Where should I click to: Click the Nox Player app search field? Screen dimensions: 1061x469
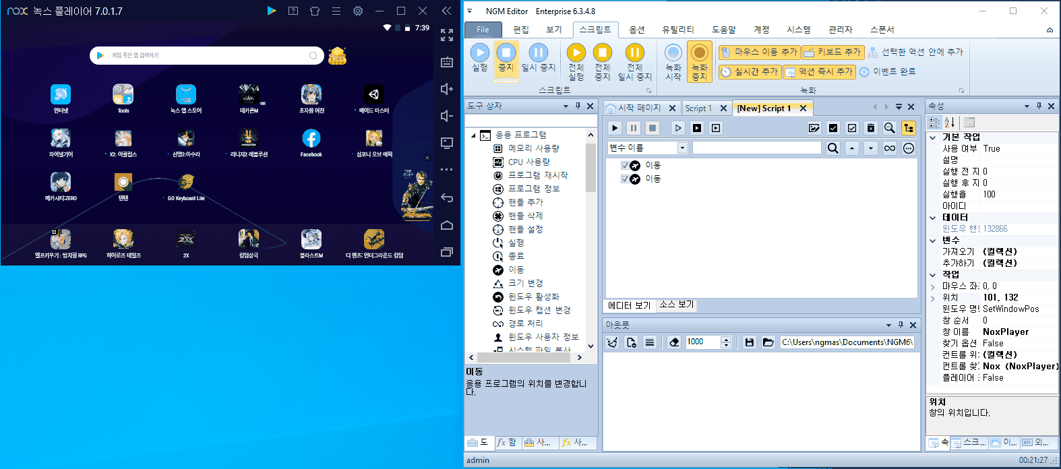point(206,55)
